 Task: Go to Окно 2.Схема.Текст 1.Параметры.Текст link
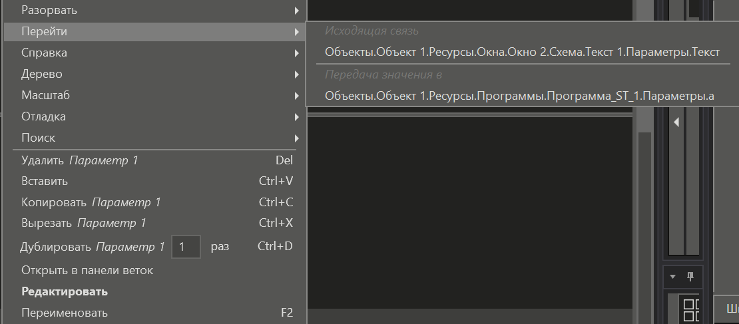click(522, 53)
